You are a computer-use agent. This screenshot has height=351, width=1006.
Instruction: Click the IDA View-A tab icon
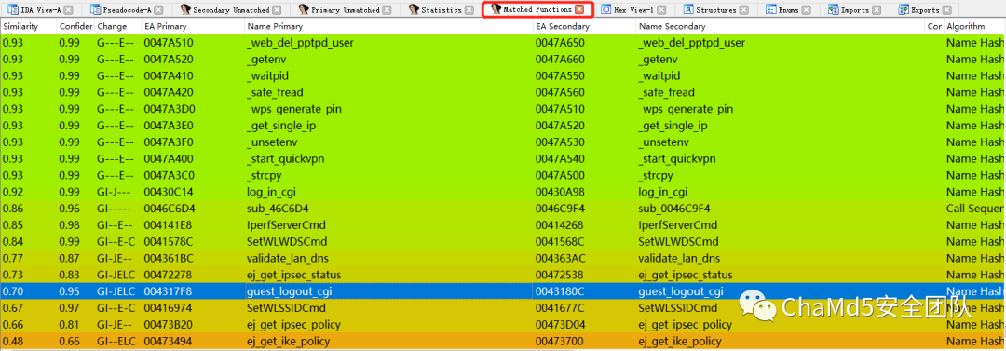coord(12,9)
